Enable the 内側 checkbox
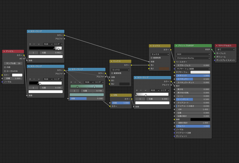The image size is (239, 163). [5, 67]
